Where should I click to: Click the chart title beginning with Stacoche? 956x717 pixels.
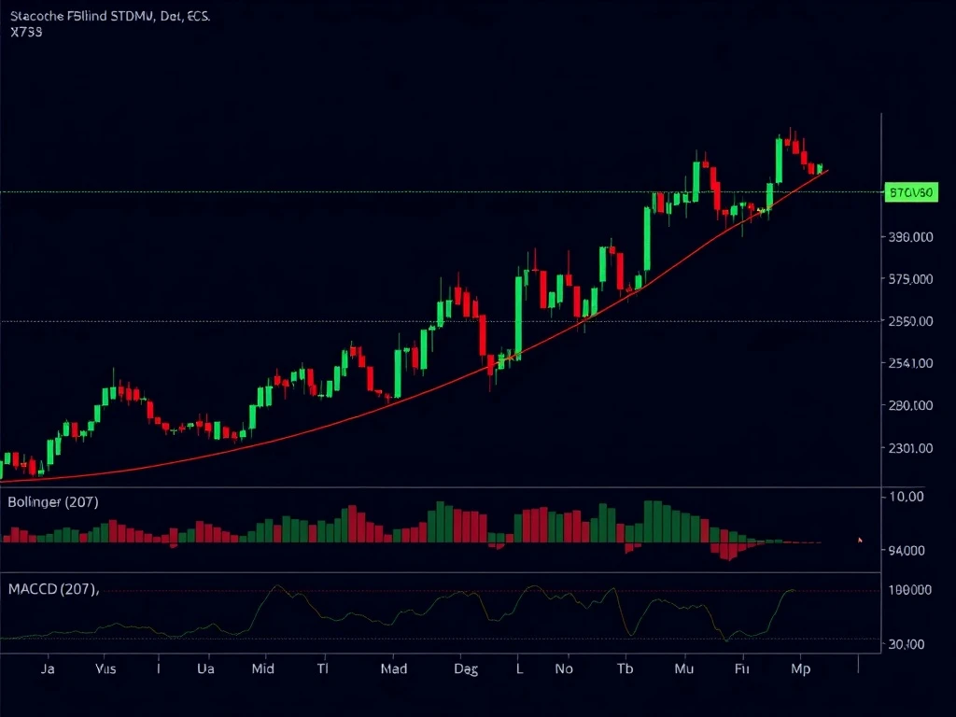pos(110,17)
